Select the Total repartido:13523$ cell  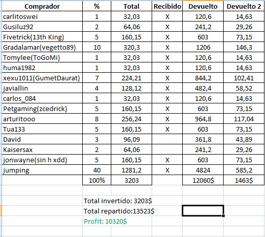click(x=119, y=211)
